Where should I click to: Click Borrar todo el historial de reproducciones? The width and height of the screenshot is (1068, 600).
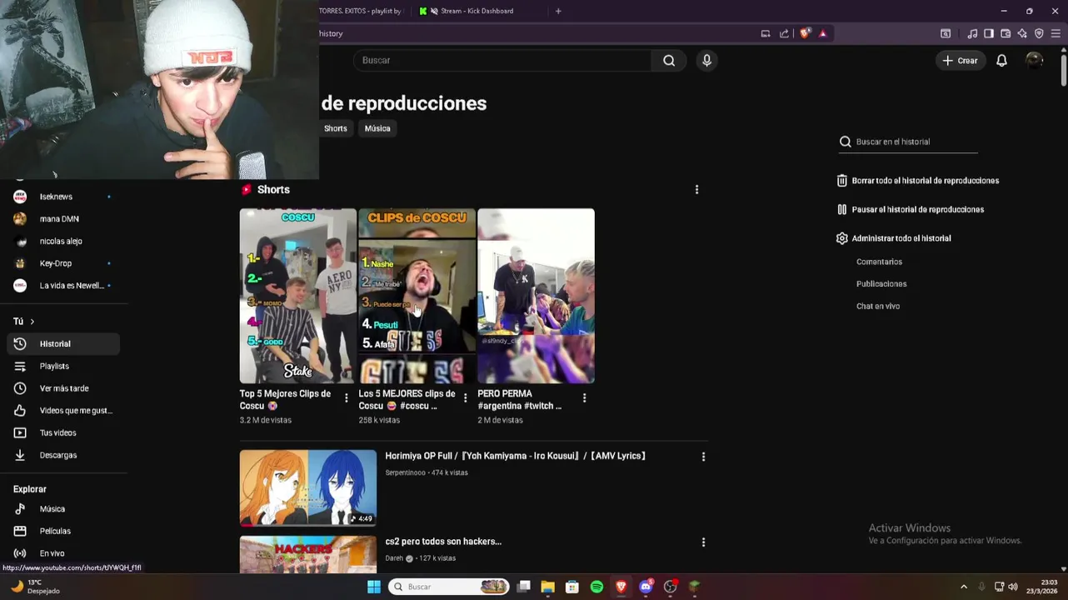coord(917,181)
